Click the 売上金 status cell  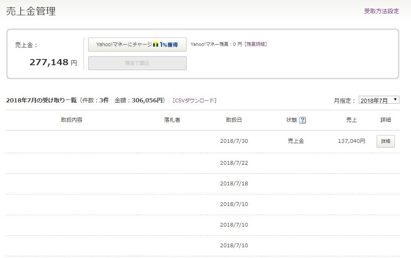296,141
